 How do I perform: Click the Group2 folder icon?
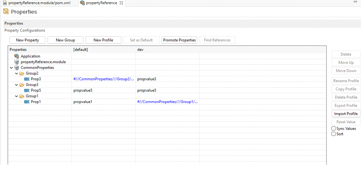tap(22, 73)
